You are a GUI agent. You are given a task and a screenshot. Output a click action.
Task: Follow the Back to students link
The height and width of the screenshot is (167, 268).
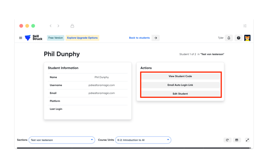(x=139, y=38)
